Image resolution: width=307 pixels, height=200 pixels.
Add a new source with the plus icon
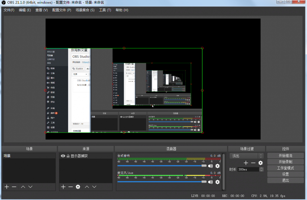[x=63, y=187]
